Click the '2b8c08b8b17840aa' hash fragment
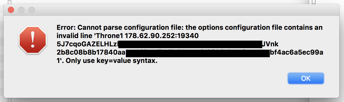The image size is (344, 102). (91, 53)
